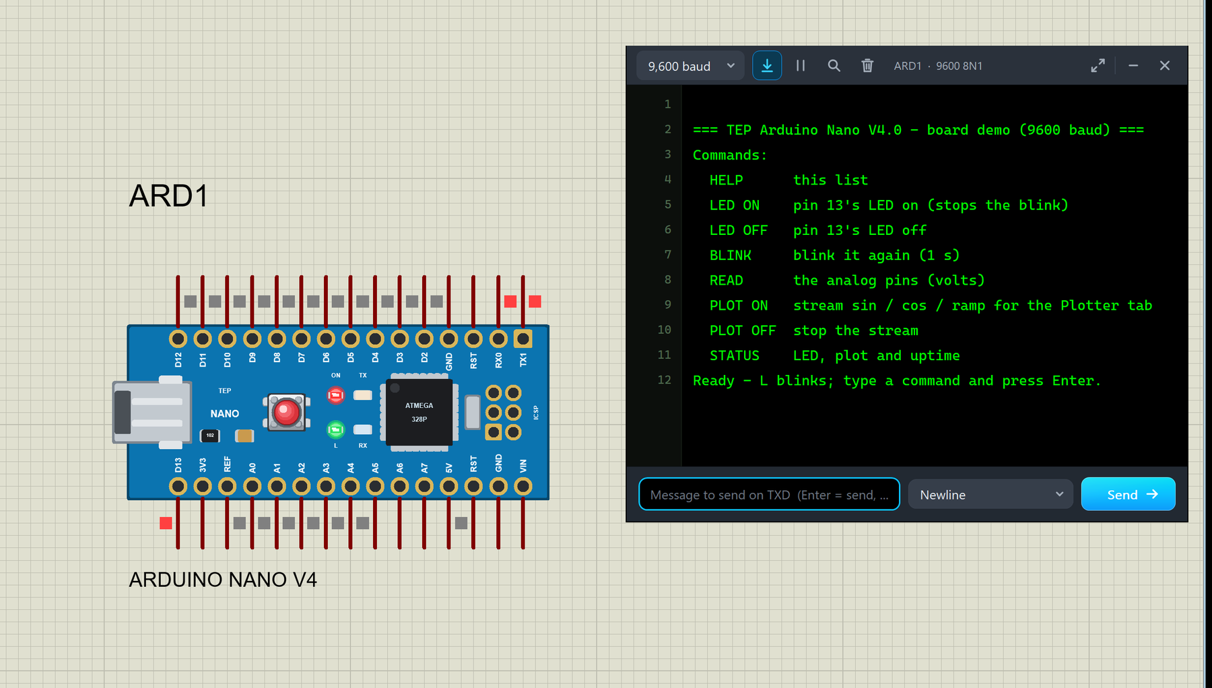Expand the serial monitor to fullscreen
The width and height of the screenshot is (1212, 688).
(1098, 66)
